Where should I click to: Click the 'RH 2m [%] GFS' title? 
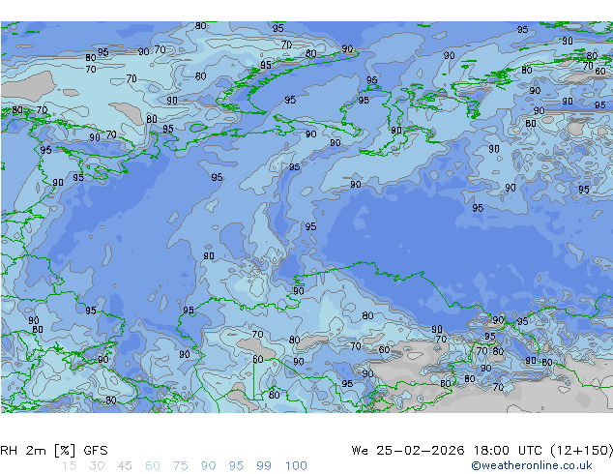pos(54,451)
